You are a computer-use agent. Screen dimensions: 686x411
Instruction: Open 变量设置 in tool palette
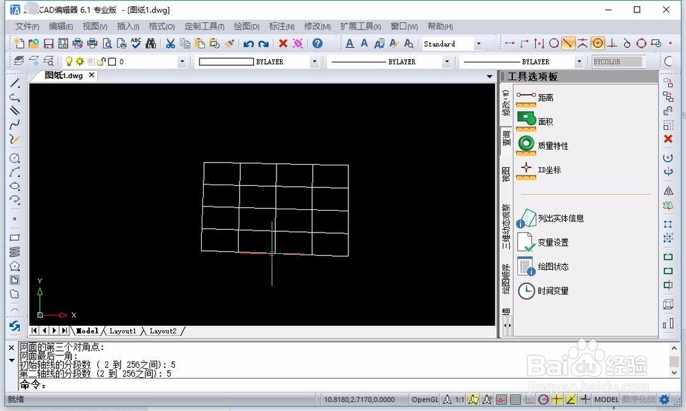pos(542,242)
